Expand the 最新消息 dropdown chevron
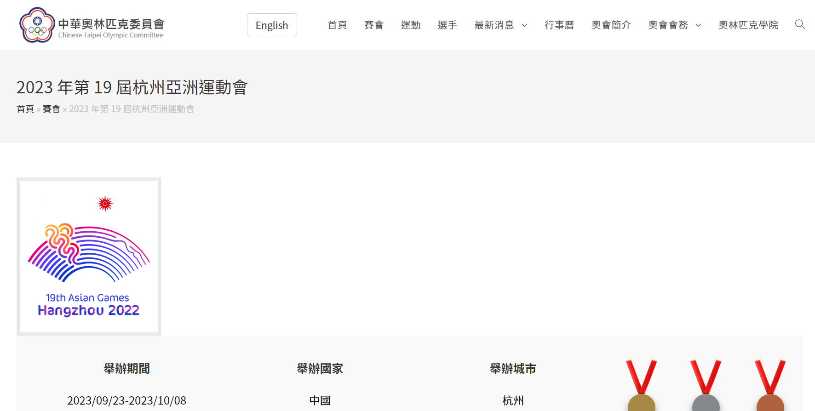 (x=524, y=25)
